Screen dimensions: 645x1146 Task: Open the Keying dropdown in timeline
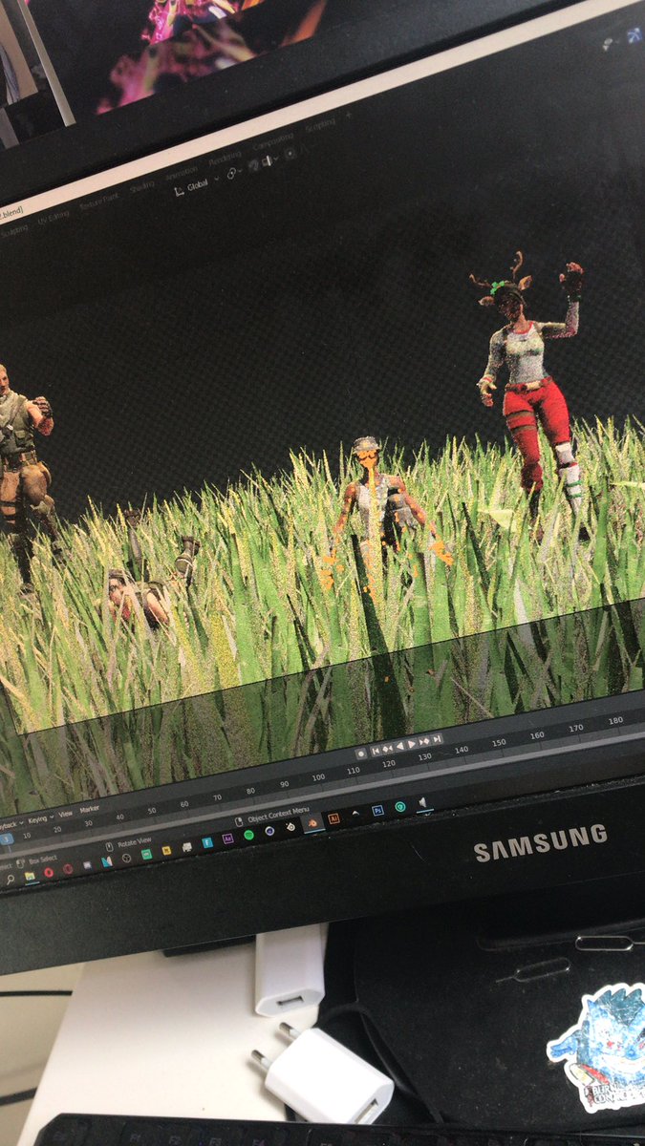click(39, 819)
